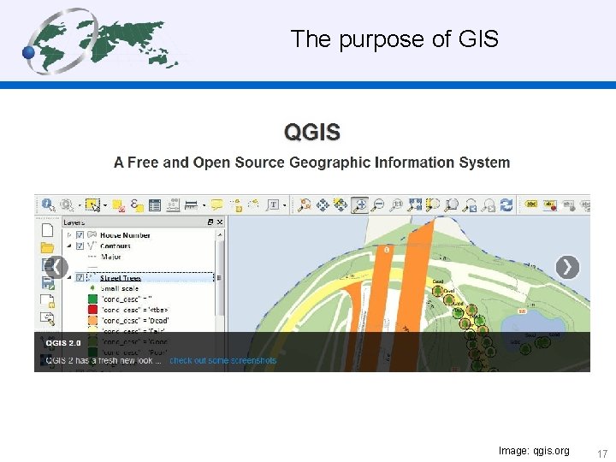616x462 pixels.
Task: Click the 'Small scale' legend entry
Action: pos(120,288)
